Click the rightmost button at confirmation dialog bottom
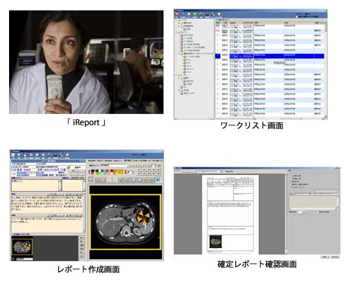The height and width of the screenshot is (285, 349). tap(335, 257)
